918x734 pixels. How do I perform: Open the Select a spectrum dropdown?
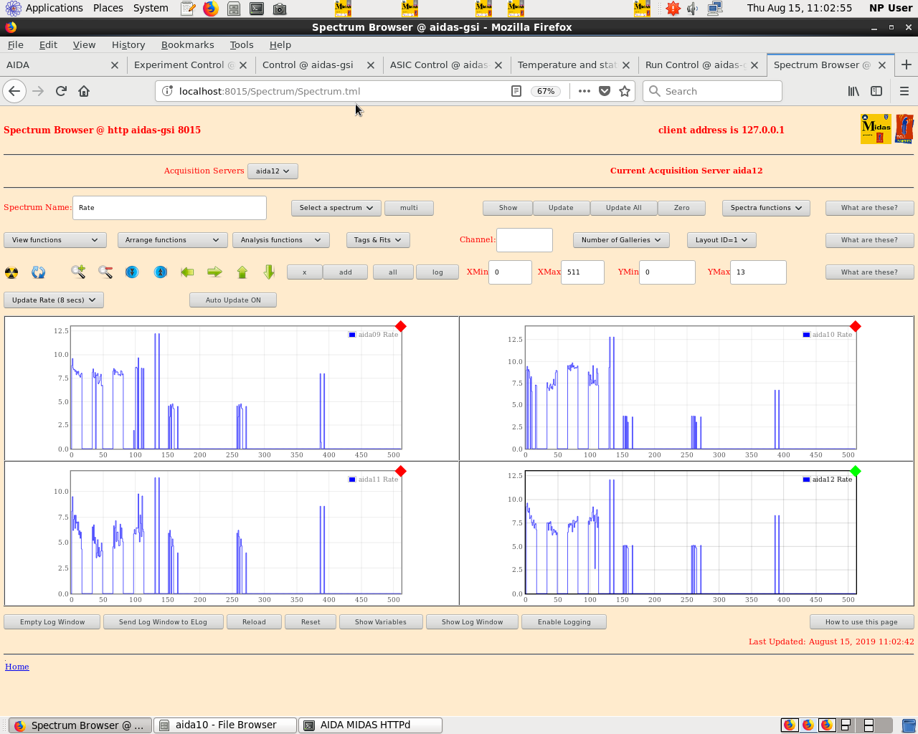coord(336,208)
